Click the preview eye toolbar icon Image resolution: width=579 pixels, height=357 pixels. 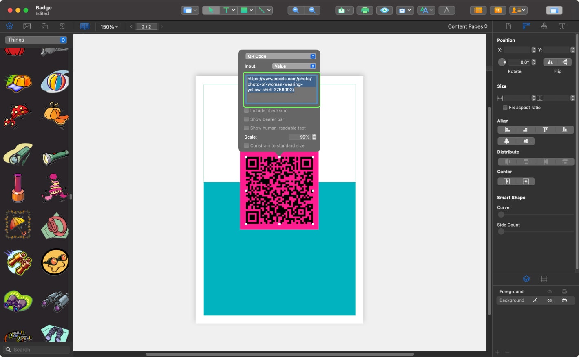385,10
